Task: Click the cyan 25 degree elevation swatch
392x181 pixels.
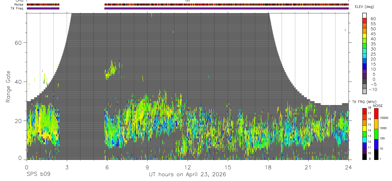Action: click(x=365, y=56)
